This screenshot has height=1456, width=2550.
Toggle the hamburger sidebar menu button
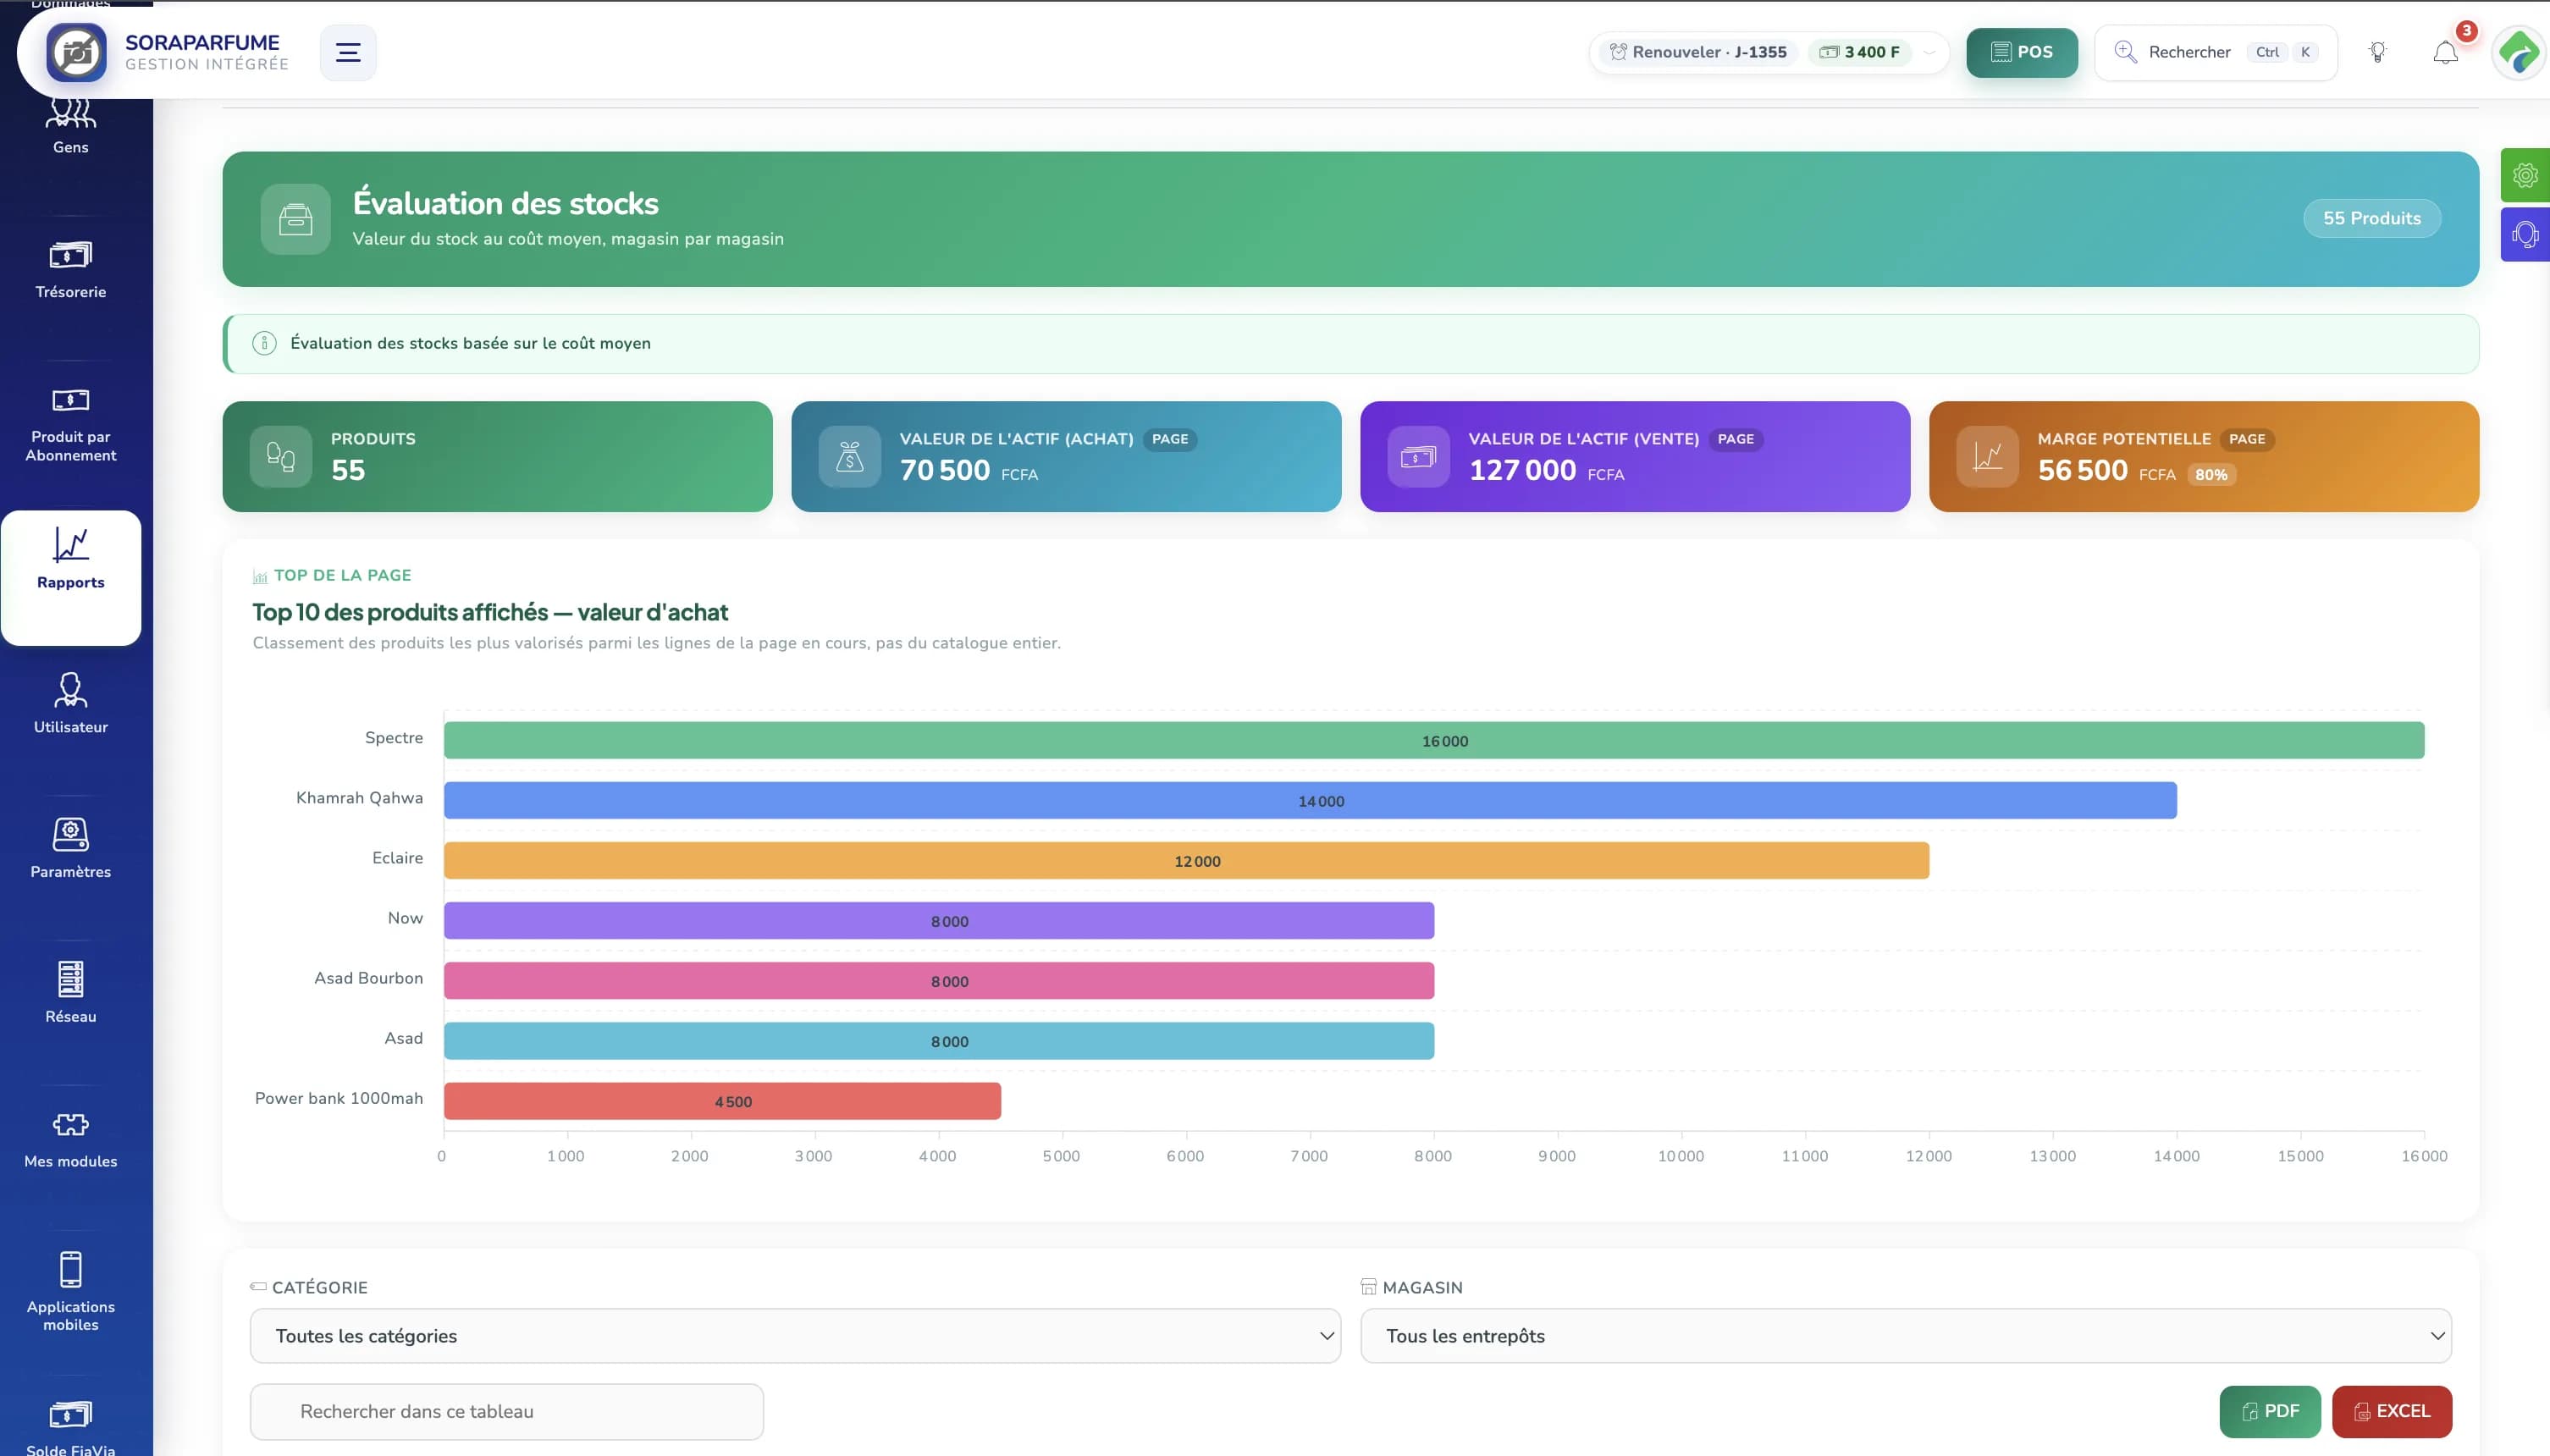point(348,52)
